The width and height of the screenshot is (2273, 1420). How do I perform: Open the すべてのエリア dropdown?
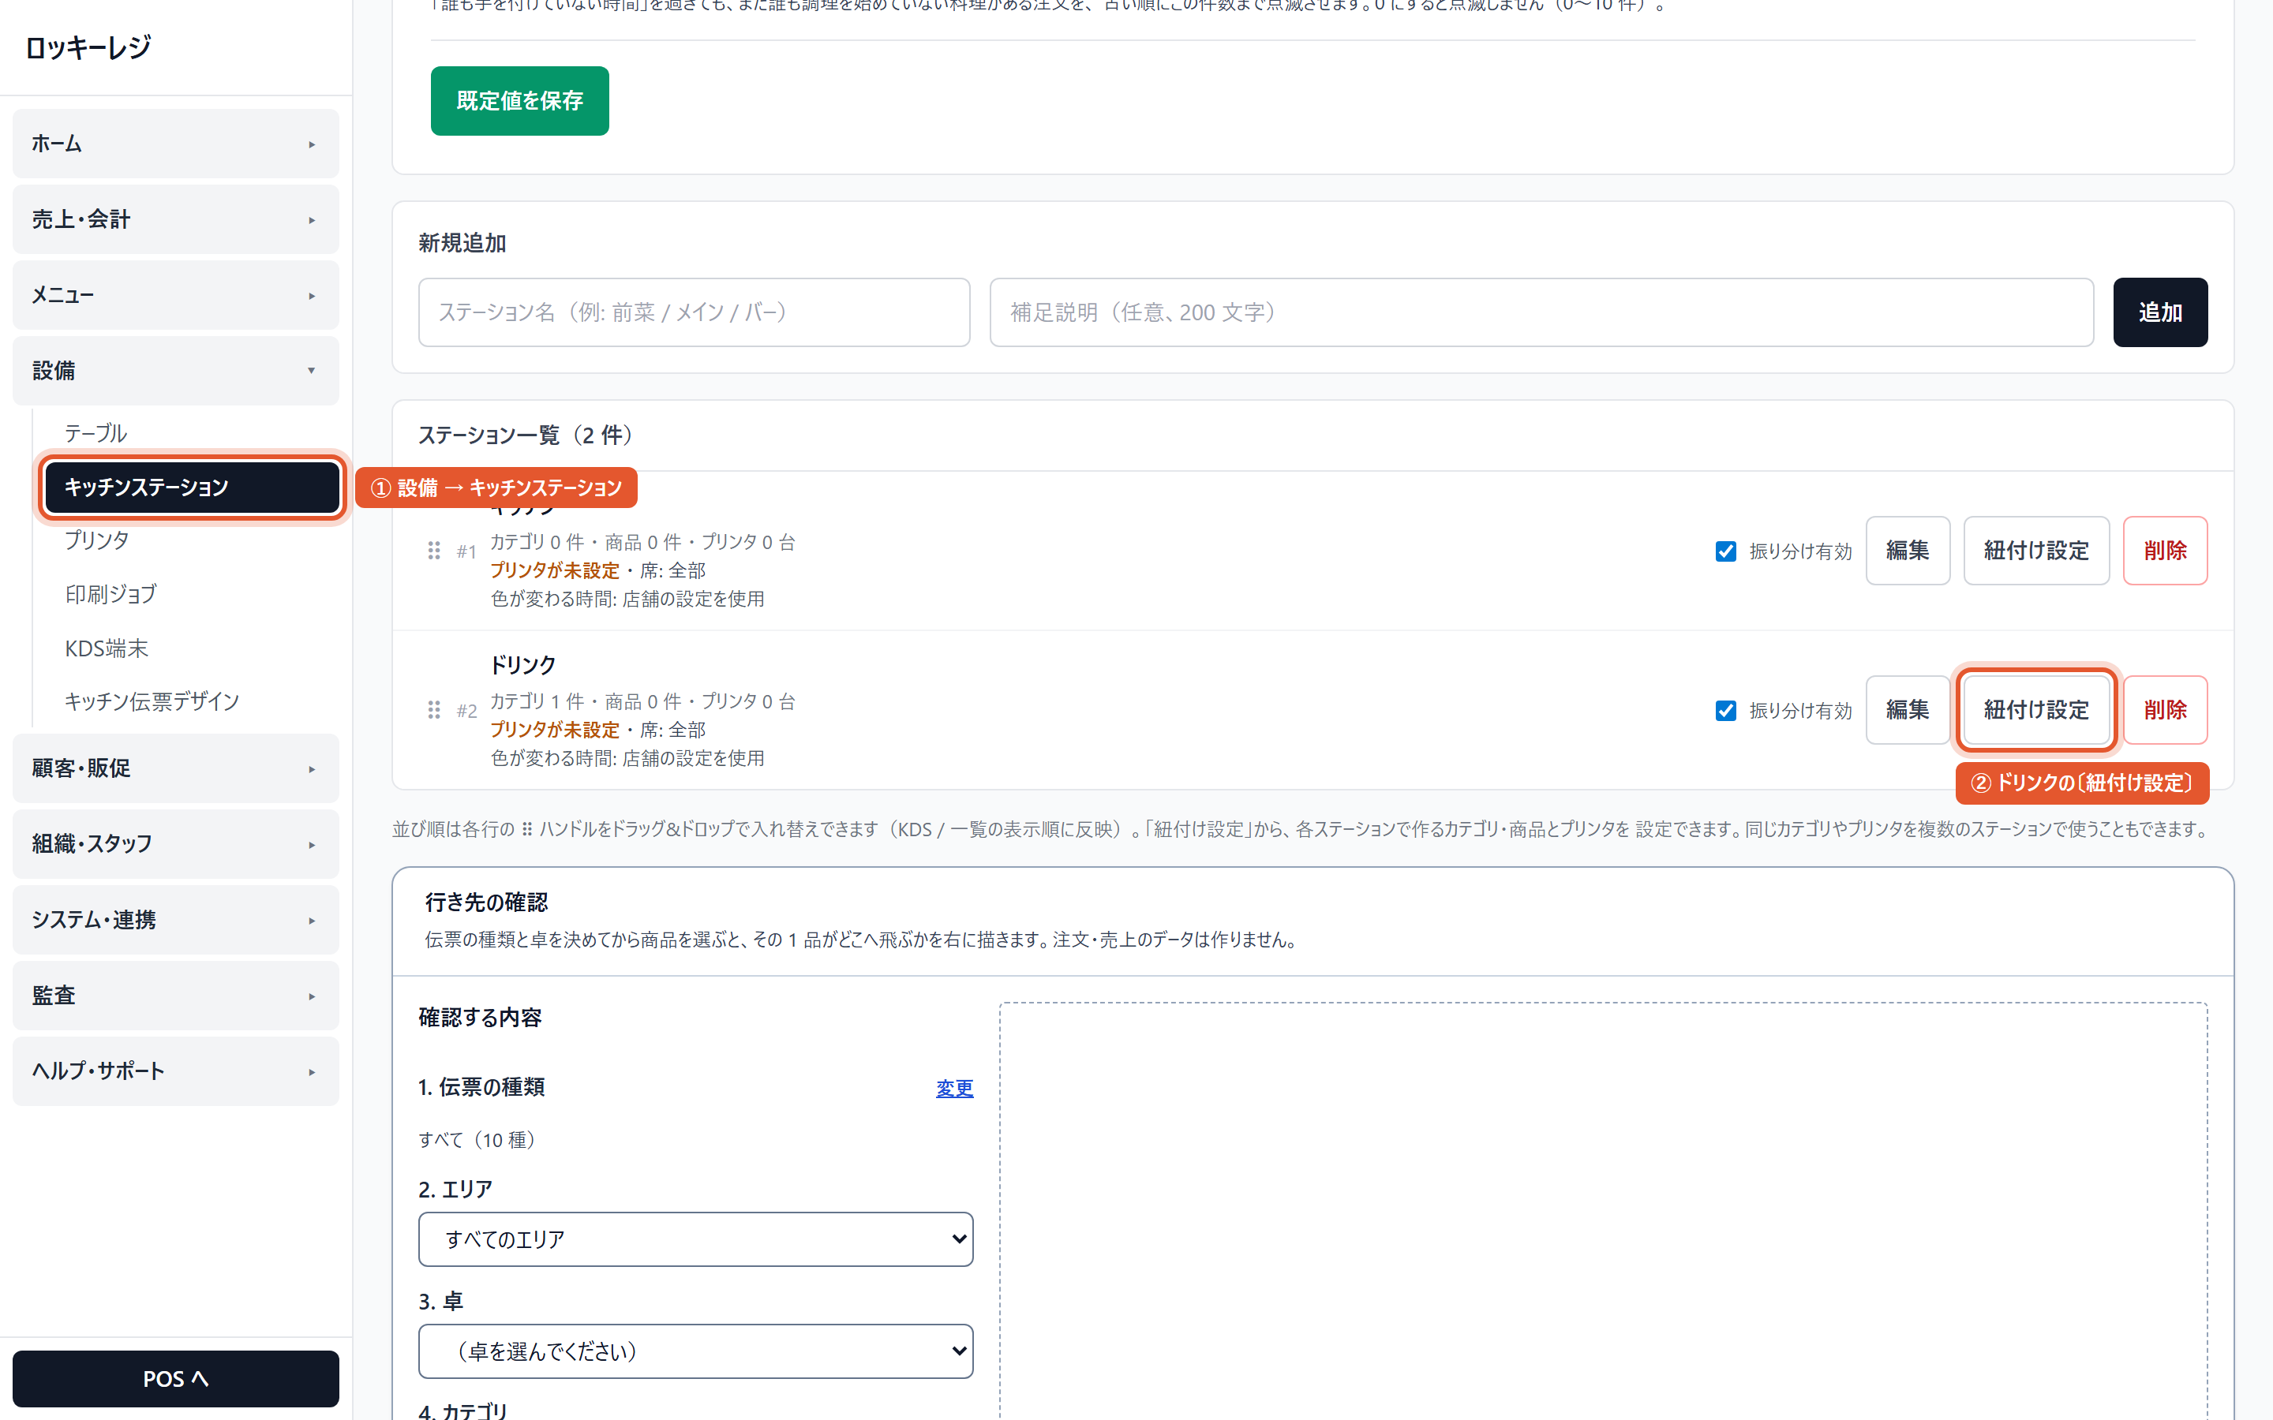[x=695, y=1239]
